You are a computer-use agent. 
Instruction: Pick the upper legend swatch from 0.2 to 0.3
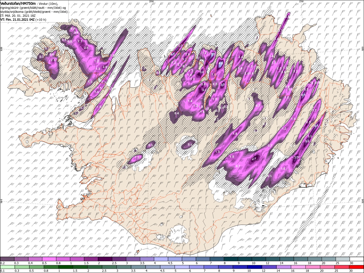pyautogui.click(x=8, y=259)
